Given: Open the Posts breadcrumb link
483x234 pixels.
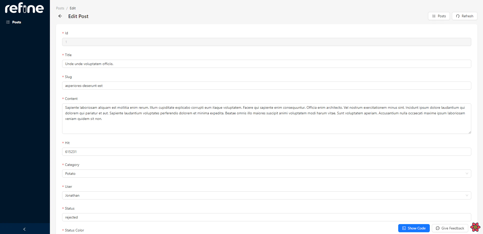Looking at the screenshot, I should pos(60,8).
